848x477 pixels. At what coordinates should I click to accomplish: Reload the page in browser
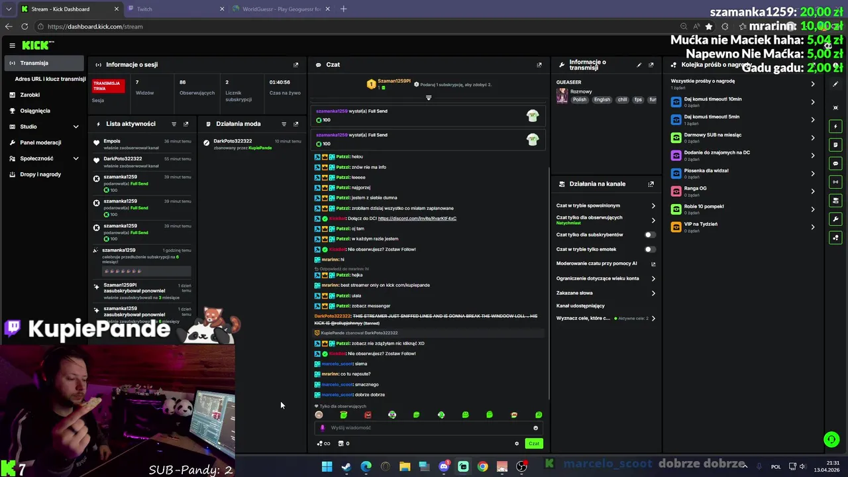tap(25, 26)
